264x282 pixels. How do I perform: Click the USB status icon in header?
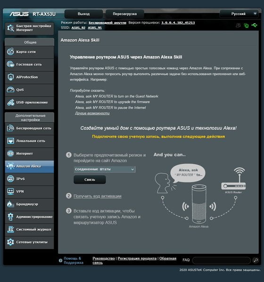(254, 25)
